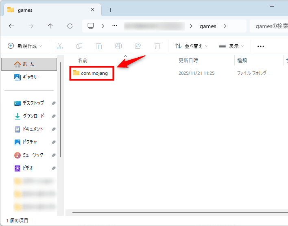
Task: Close the games tab
Action: (x=93, y=10)
